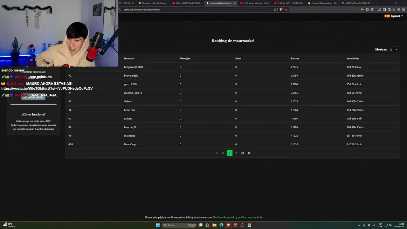Click the Brave Shields icon in address bar
The width and height of the screenshot is (407, 229).
(281, 10)
